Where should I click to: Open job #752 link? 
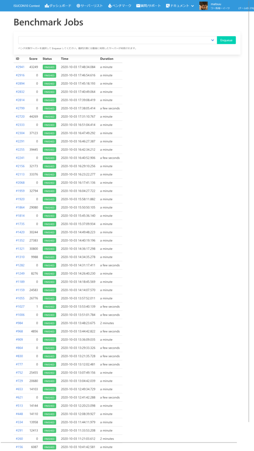coord(19,373)
